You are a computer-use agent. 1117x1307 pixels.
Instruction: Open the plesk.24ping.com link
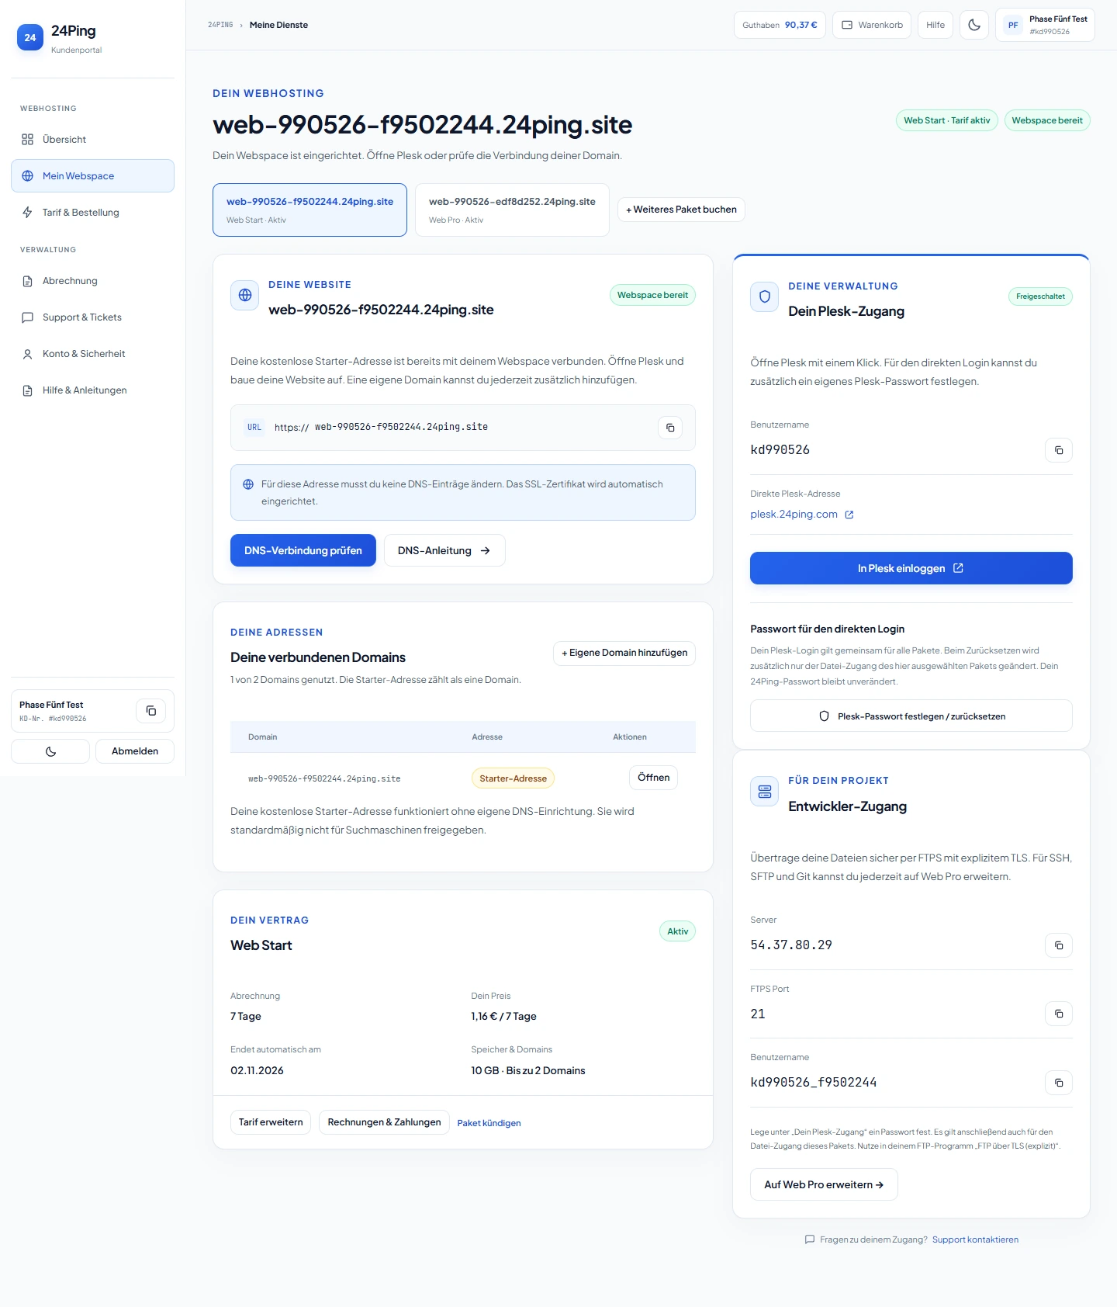802,515
